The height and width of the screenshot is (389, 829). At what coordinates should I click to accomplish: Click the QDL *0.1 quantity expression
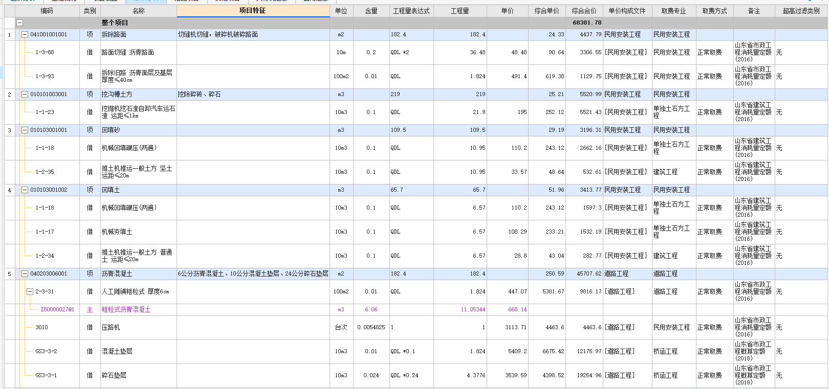click(403, 351)
